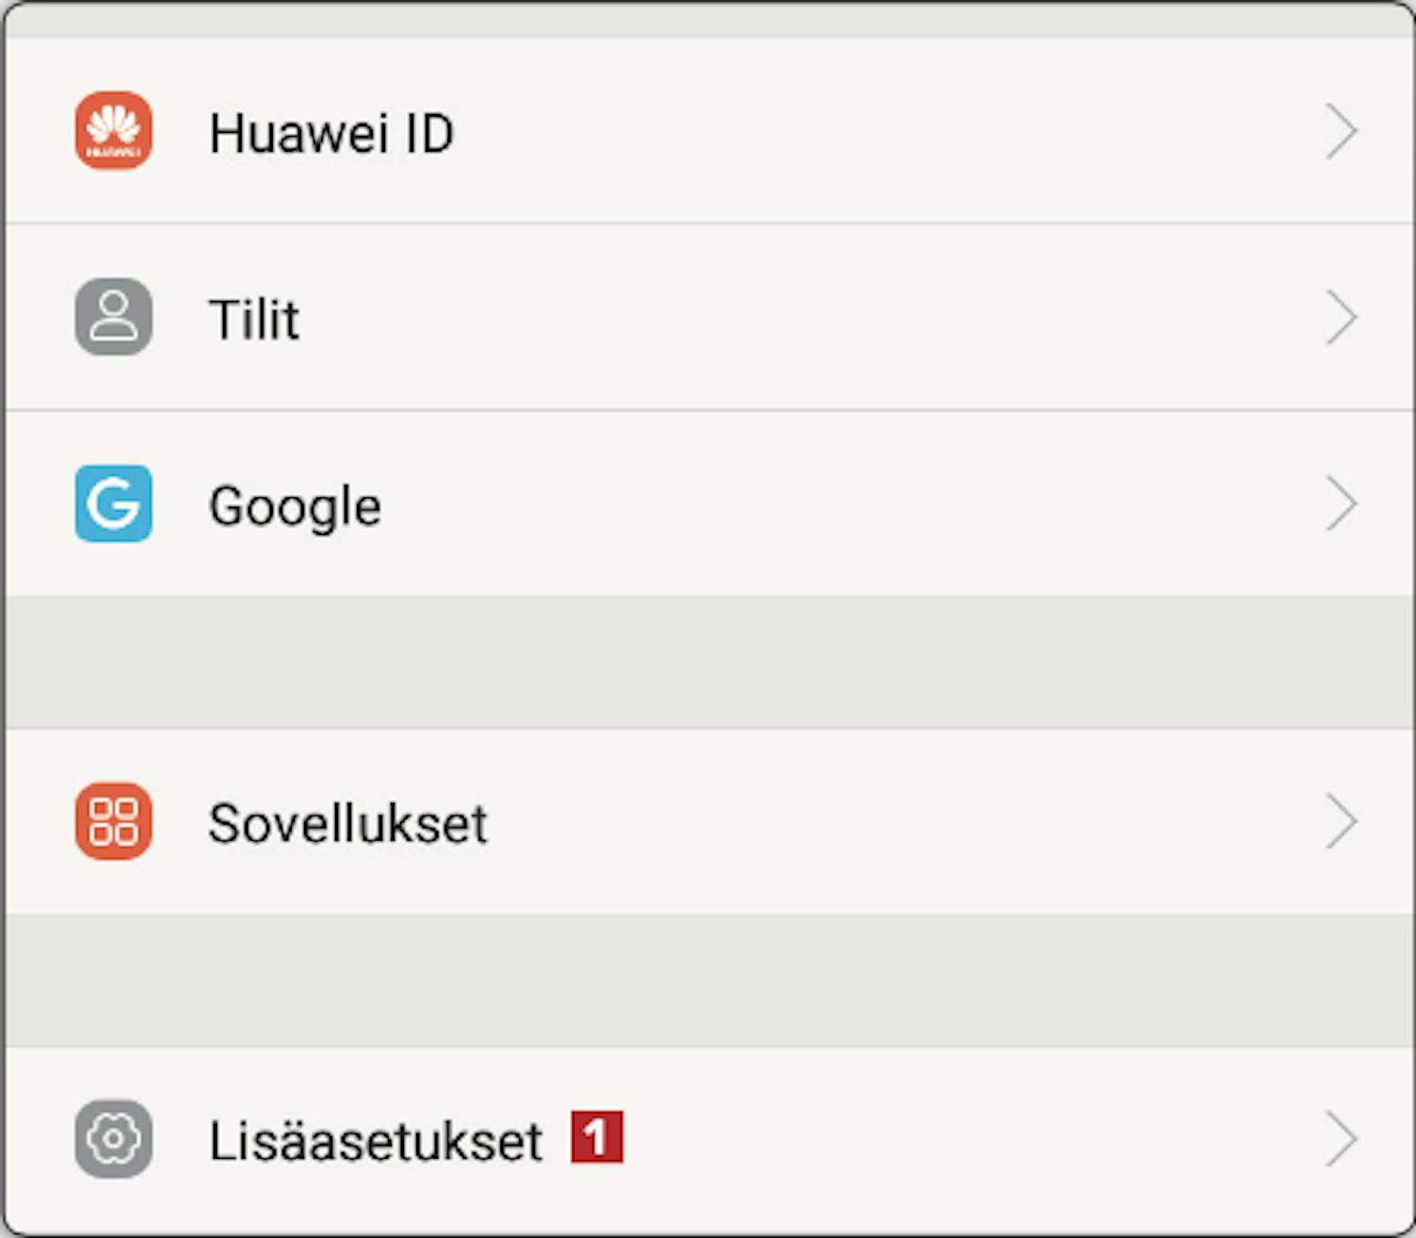Click the gray divider above Lisäasetukset
1416x1238 pixels.
[x=708, y=980]
